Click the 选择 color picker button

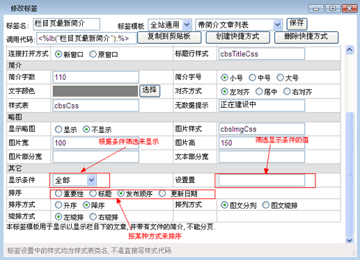150,90
